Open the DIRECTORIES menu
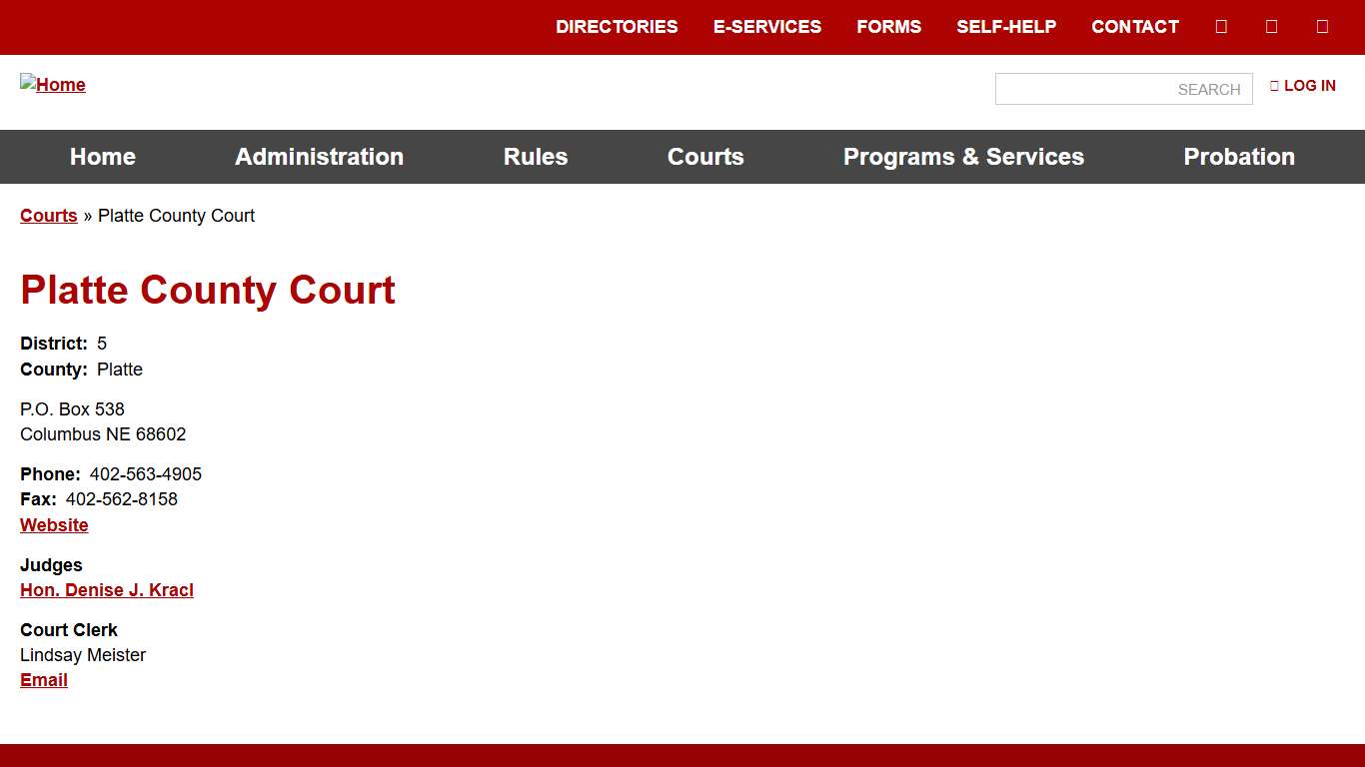Screen dimensions: 1365x767 click(x=617, y=27)
